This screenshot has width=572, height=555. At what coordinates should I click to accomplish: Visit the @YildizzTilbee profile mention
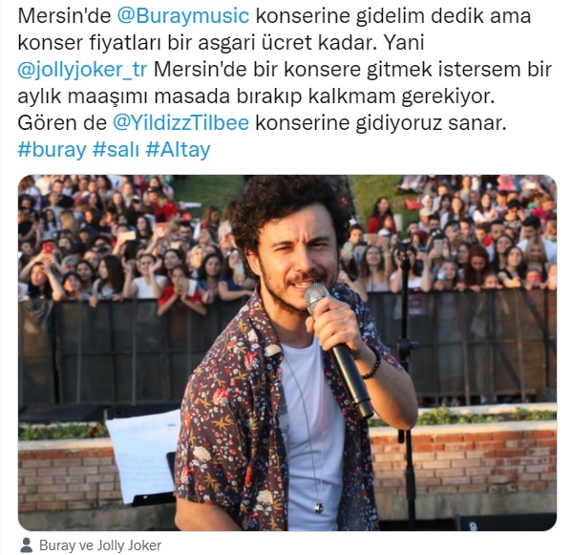(180, 123)
